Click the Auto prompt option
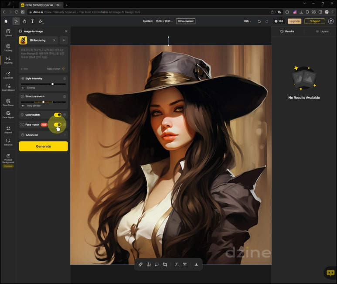Image resolution: width=337 pixels, height=284 pixels. pos(56,69)
